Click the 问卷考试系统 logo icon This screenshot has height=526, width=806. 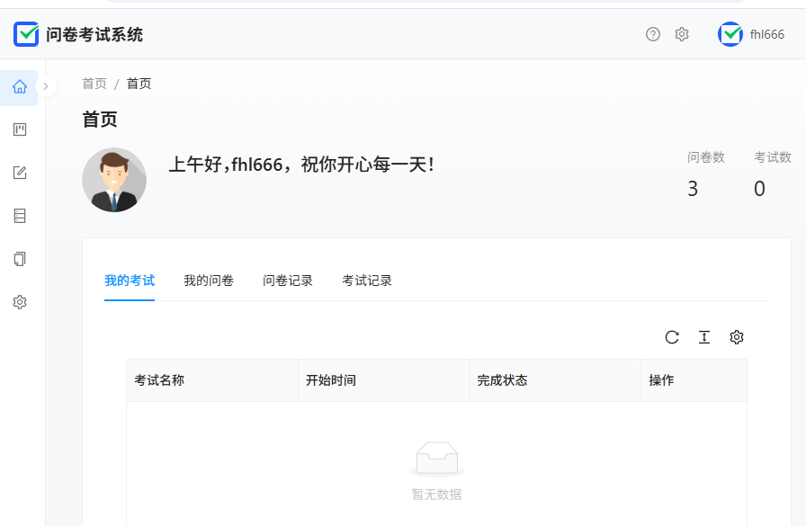26,34
